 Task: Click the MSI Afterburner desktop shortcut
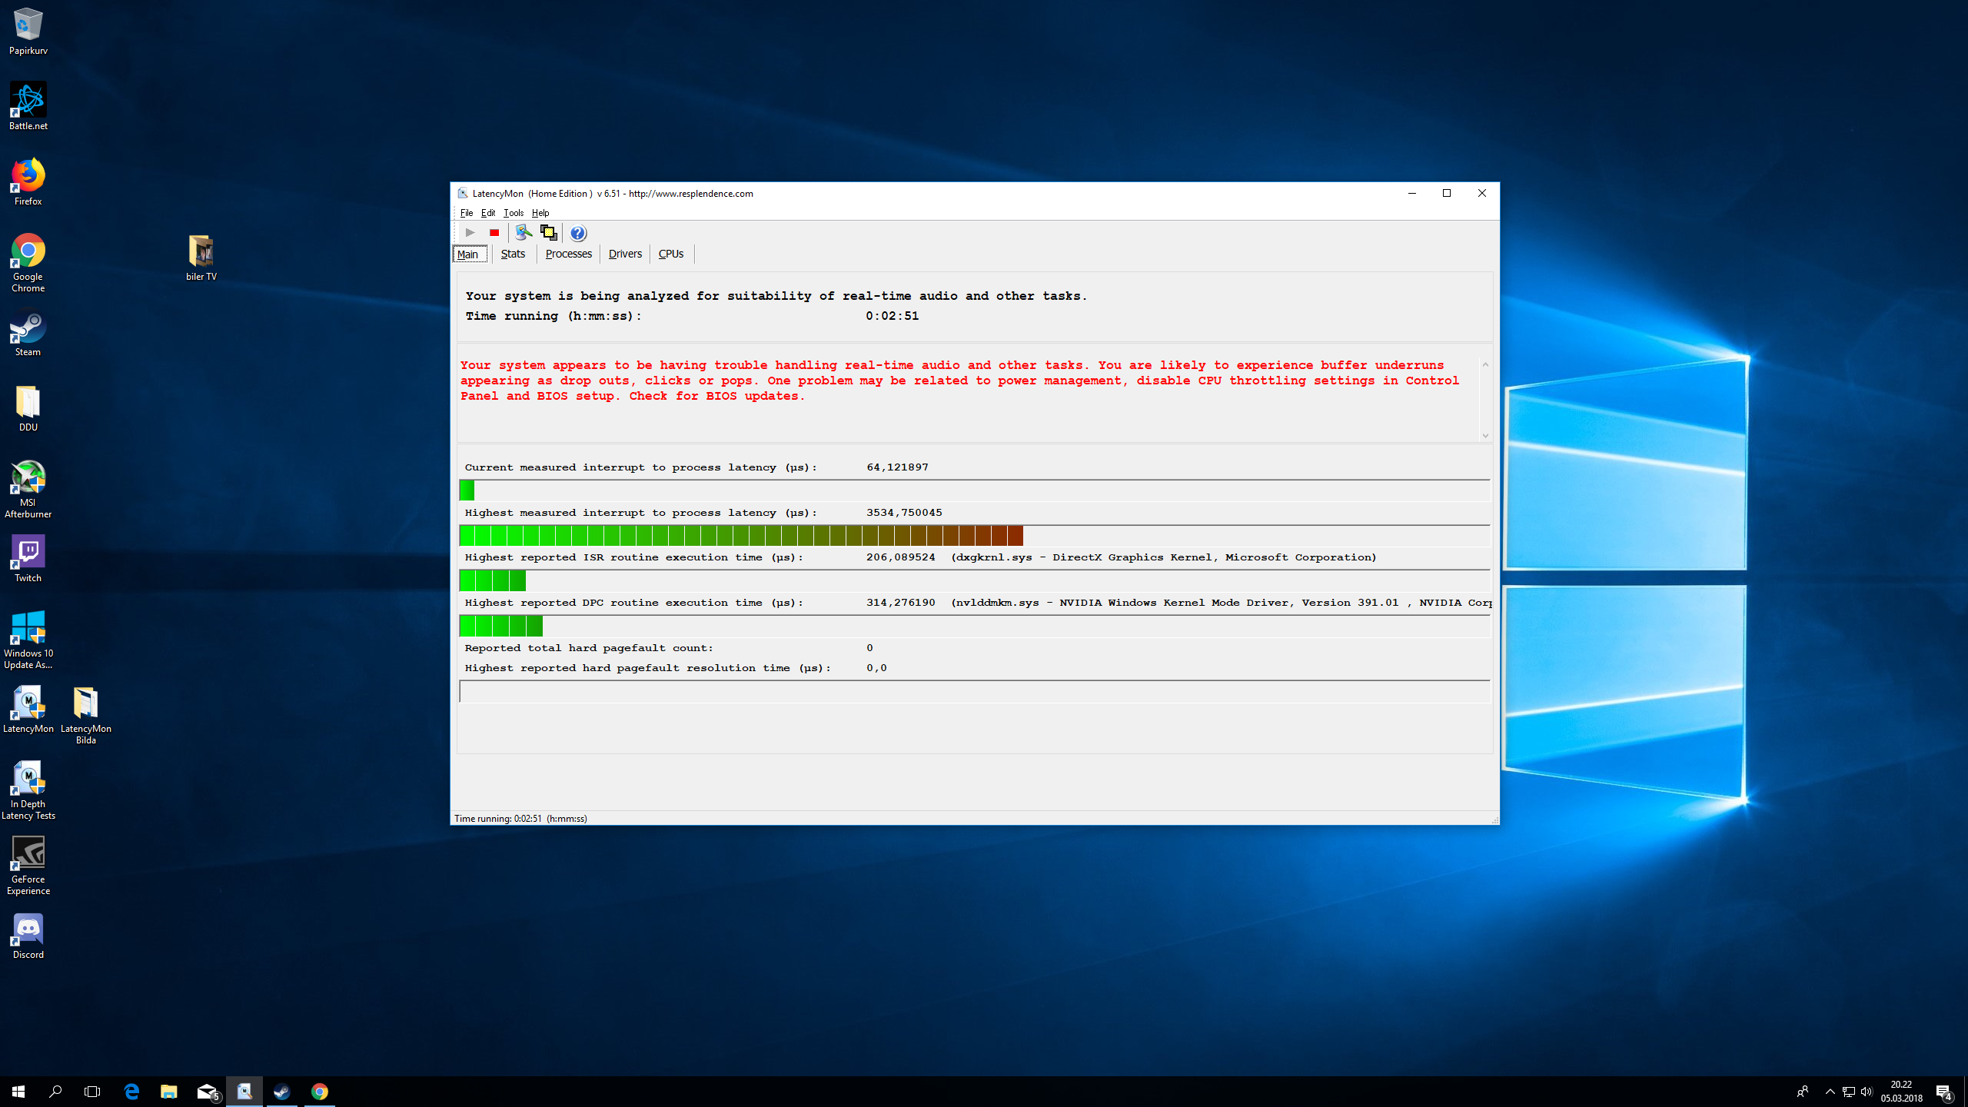pyautogui.click(x=28, y=489)
